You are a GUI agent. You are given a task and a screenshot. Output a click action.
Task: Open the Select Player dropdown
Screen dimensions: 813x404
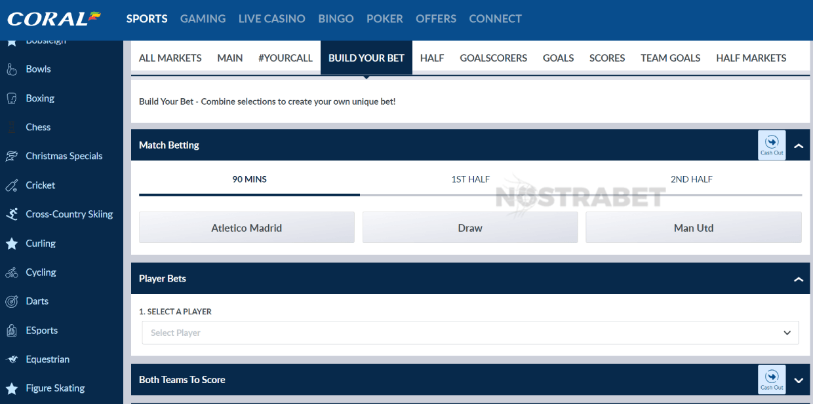(470, 333)
